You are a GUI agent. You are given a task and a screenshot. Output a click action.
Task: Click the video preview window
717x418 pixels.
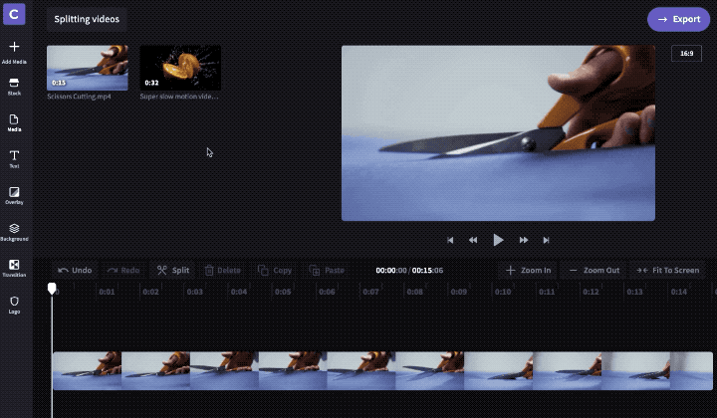pos(499,133)
